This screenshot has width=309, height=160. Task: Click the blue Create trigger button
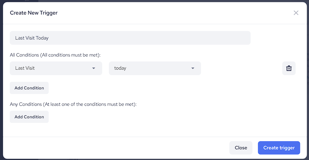pyautogui.click(x=279, y=148)
